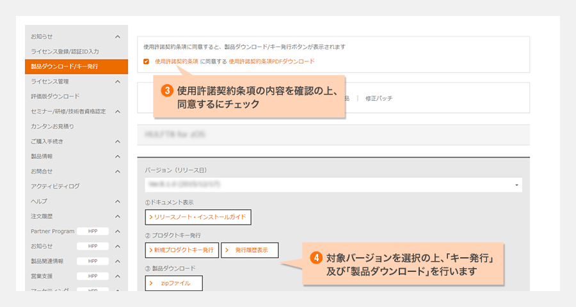Screen dimensions: 576x307
Task: Expand the ご購入手続き section chevron
Action: [x=118, y=141]
